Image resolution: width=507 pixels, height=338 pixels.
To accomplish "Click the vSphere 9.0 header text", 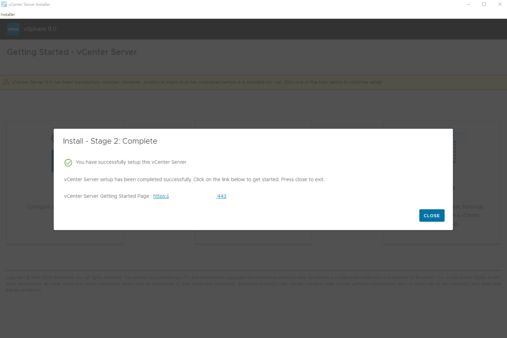I will (x=40, y=29).
